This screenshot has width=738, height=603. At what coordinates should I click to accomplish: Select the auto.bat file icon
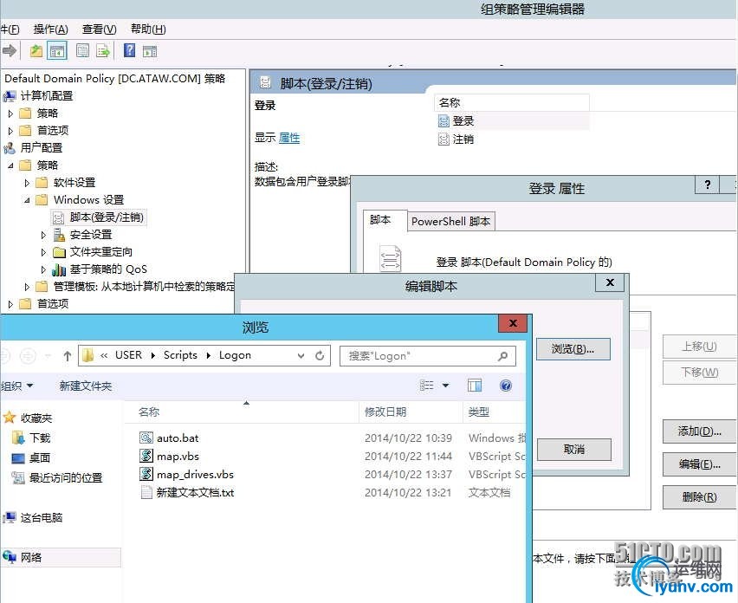click(x=146, y=438)
